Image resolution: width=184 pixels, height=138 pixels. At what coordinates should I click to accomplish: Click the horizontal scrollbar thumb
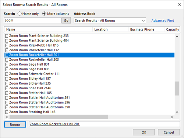pyautogui.click(x=59, y=117)
